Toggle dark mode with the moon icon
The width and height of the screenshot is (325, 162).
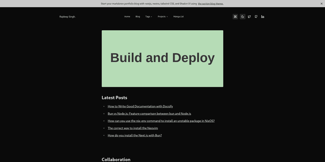coord(243,17)
